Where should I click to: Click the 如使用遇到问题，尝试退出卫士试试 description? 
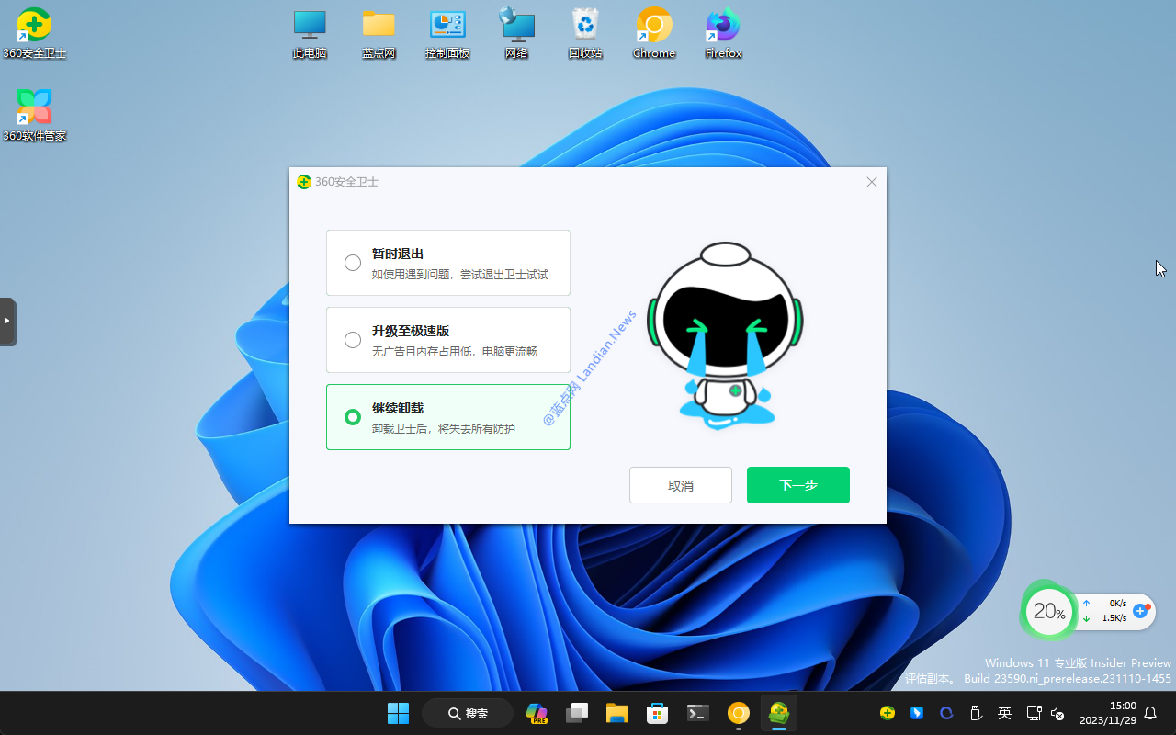pos(460,274)
